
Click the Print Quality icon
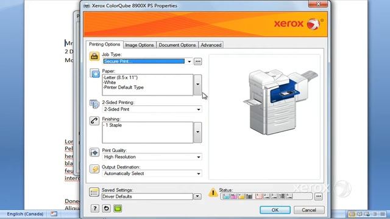pos(94,152)
